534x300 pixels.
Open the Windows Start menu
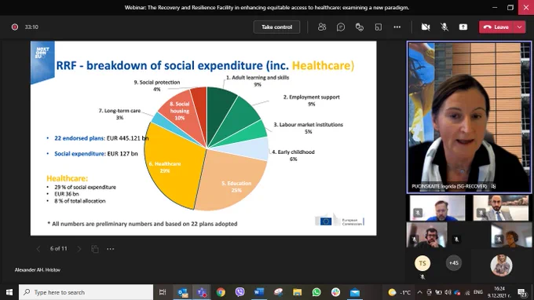tap(9, 292)
